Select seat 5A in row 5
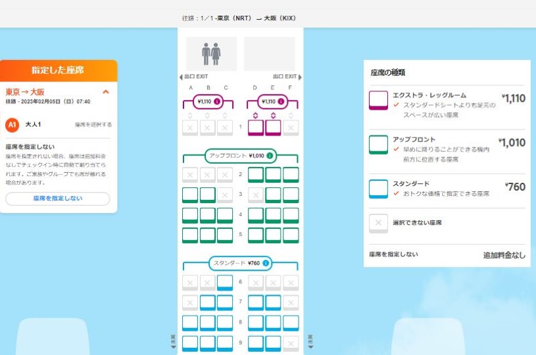Screen dimensions: 536x355 point(190,235)
